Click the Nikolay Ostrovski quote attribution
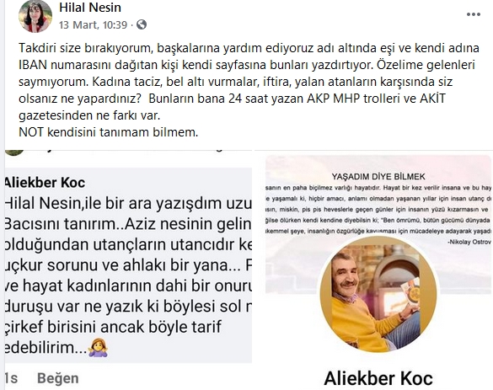493x390 pixels. [x=469, y=242]
